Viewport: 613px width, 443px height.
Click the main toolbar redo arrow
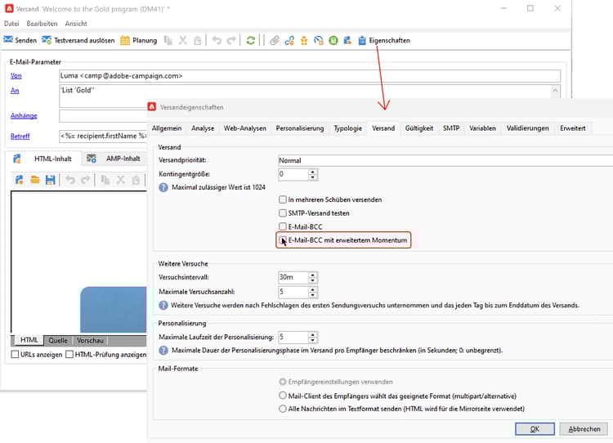point(231,40)
